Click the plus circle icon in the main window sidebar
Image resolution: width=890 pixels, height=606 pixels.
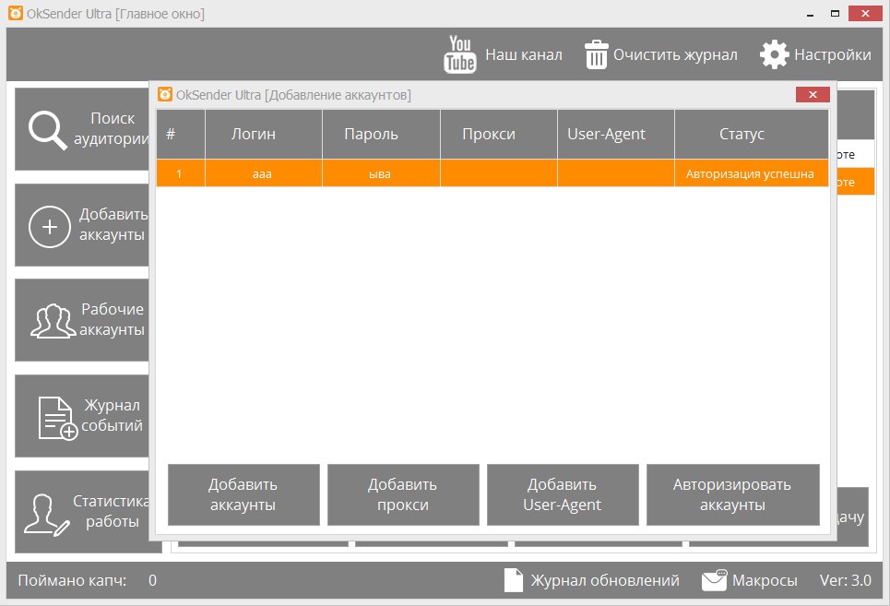pyautogui.click(x=50, y=226)
